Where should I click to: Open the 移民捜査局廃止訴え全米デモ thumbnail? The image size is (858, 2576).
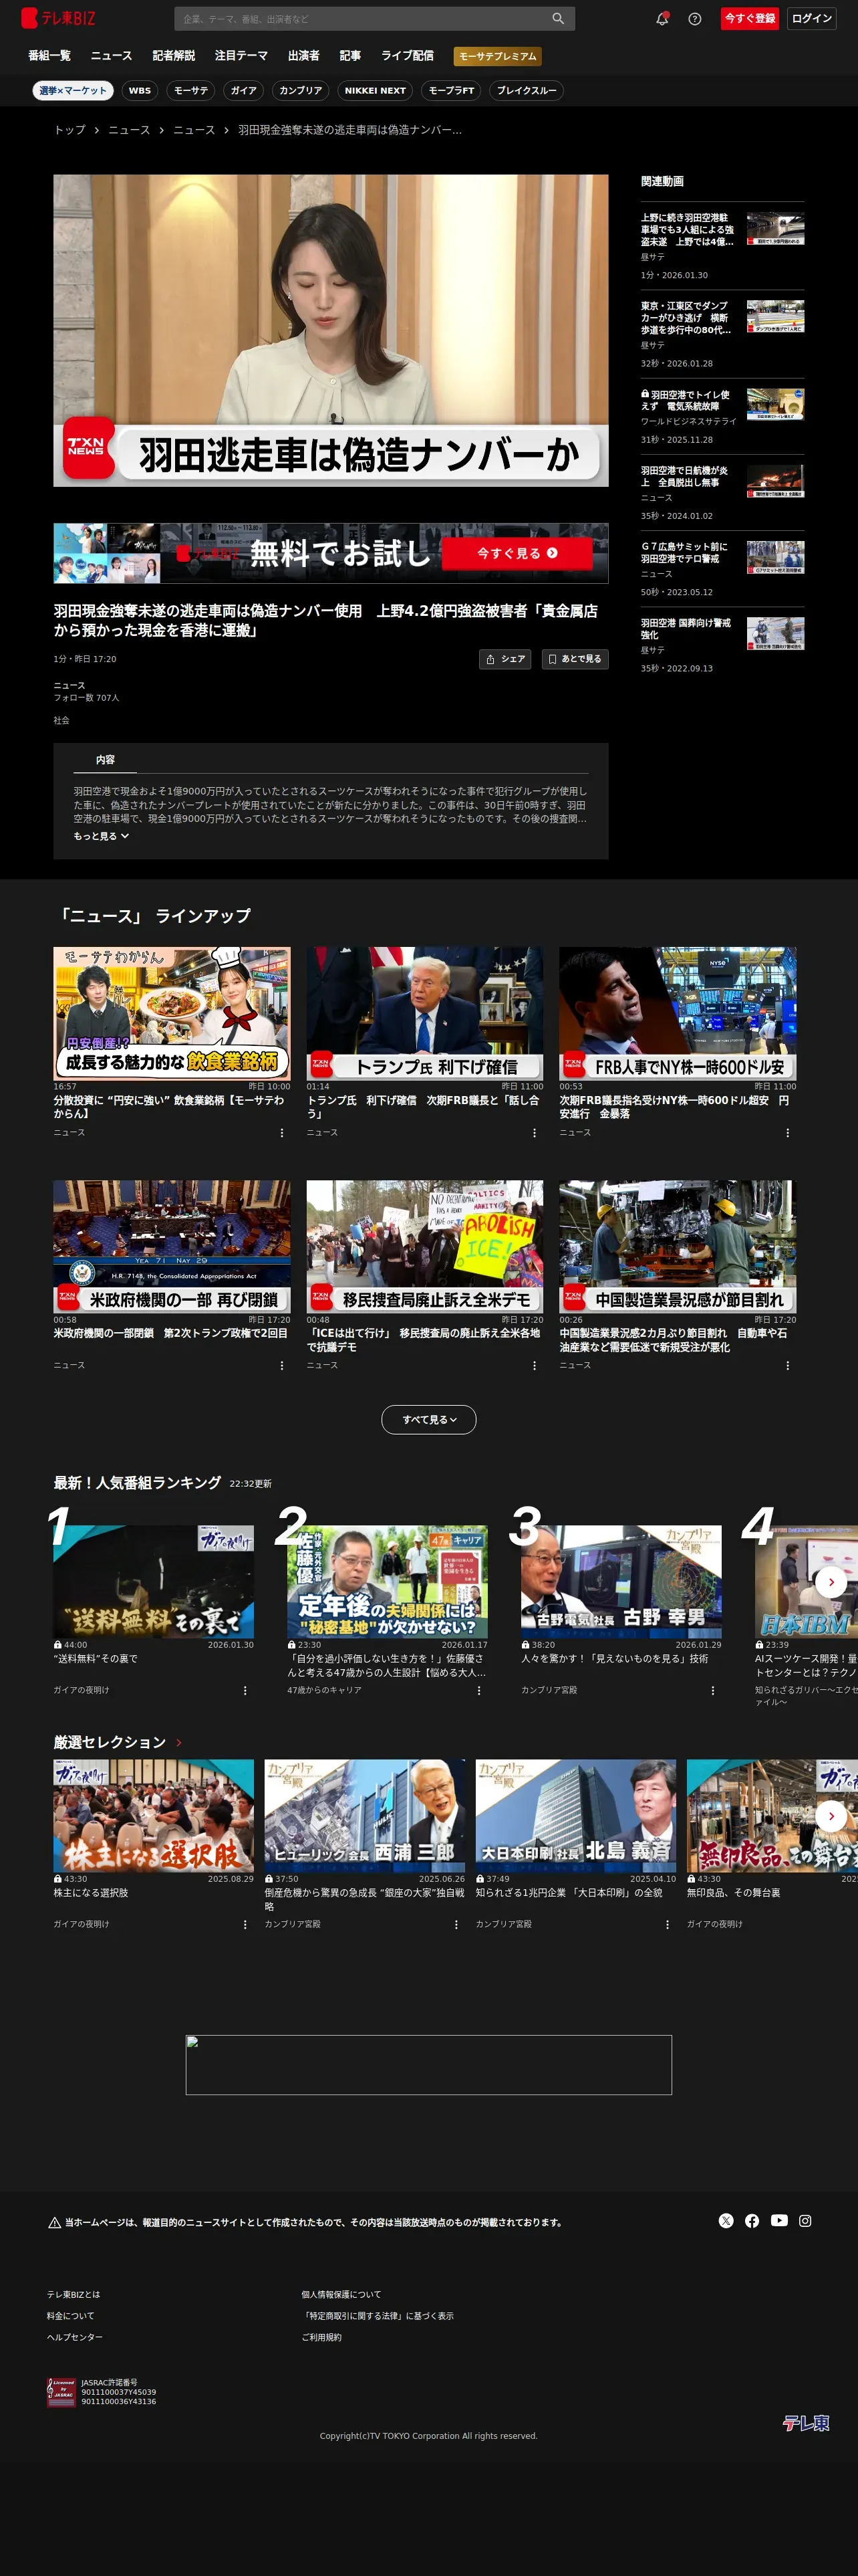[x=424, y=1246]
